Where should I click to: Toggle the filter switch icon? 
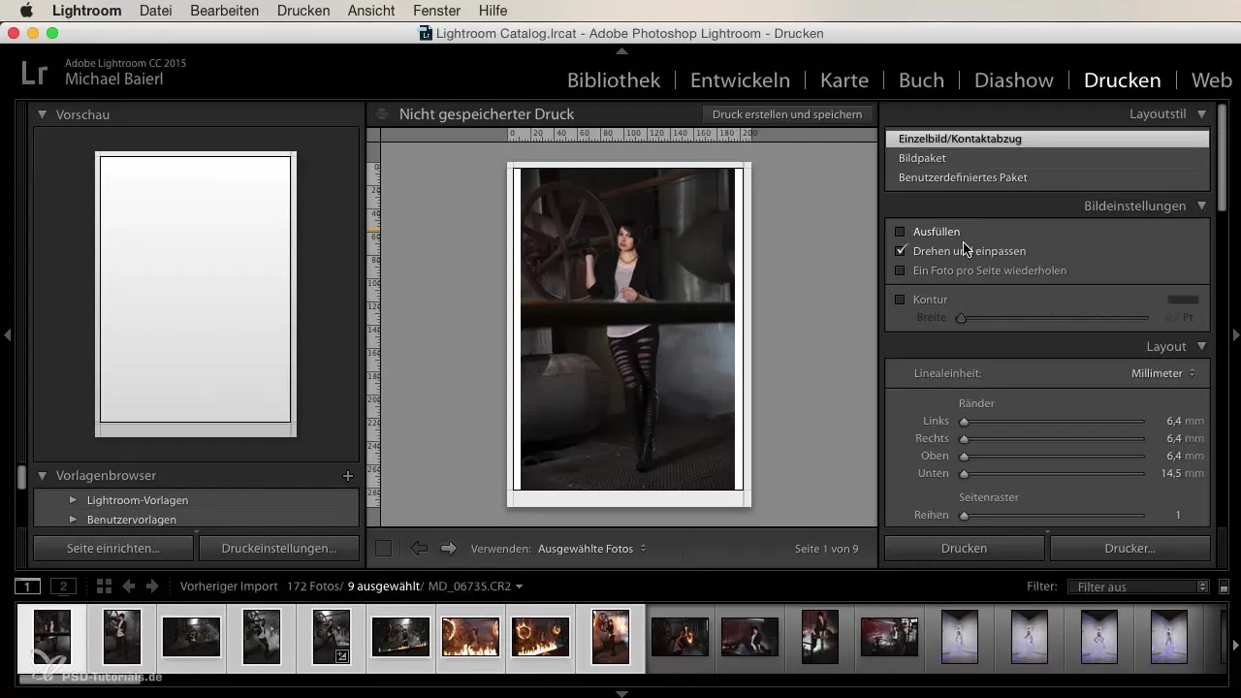pos(1224,587)
